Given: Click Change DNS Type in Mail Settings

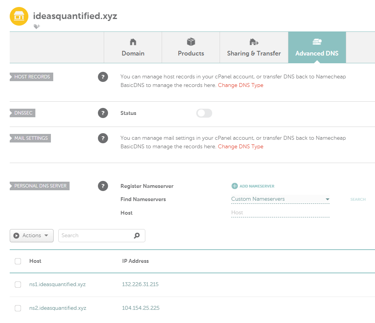Looking at the screenshot, I should tap(241, 146).
